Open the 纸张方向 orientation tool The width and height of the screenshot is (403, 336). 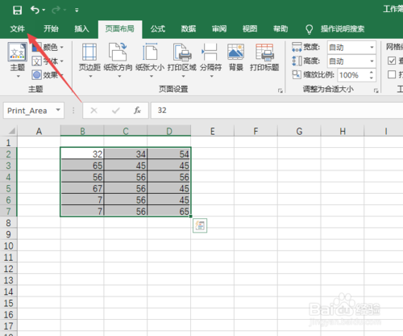pos(118,61)
